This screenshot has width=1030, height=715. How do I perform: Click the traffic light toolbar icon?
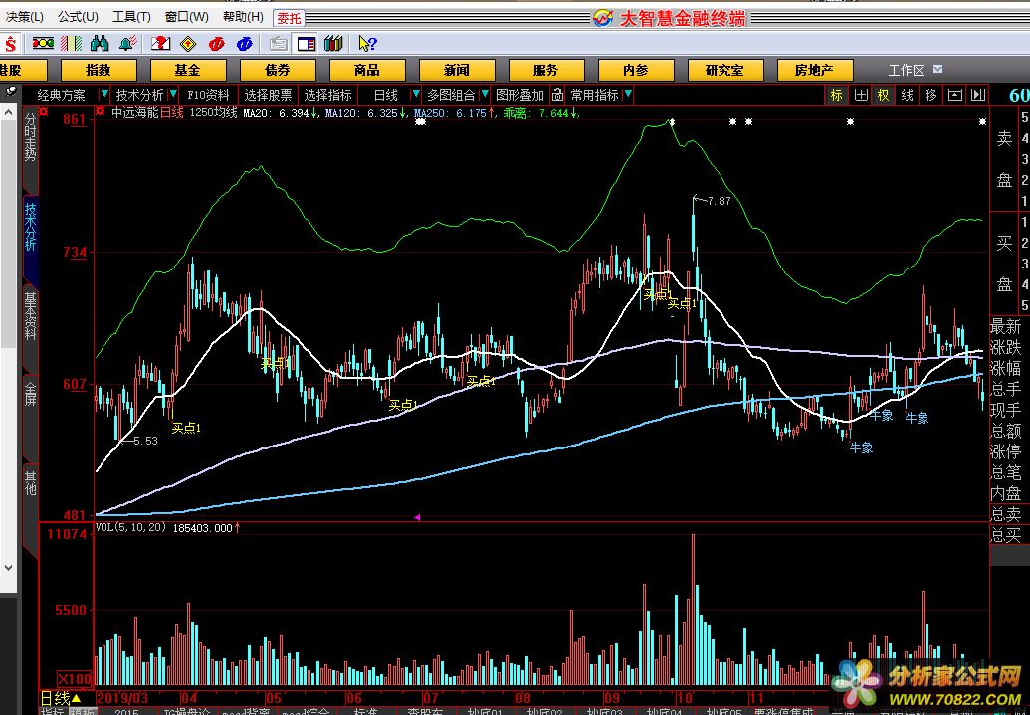[43, 44]
